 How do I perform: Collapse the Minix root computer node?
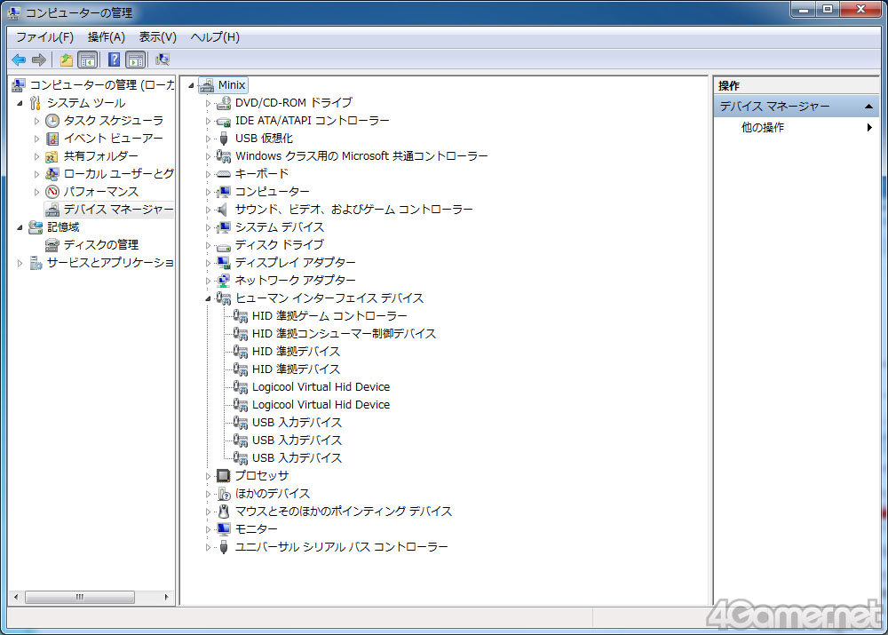(x=191, y=85)
